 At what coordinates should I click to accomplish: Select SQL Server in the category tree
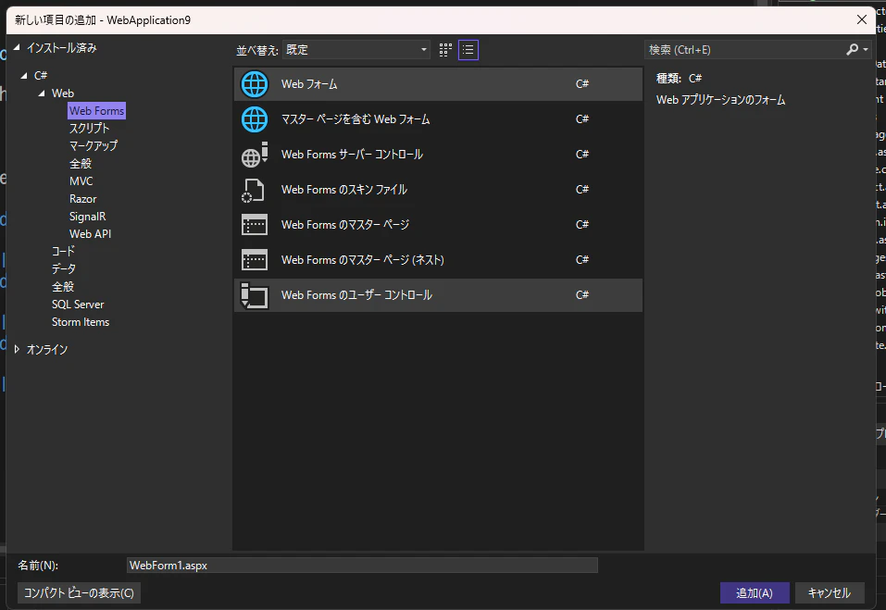point(78,305)
